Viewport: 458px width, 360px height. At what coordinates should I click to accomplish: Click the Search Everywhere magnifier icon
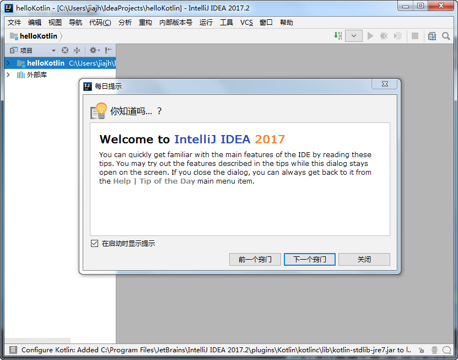(446, 36)
